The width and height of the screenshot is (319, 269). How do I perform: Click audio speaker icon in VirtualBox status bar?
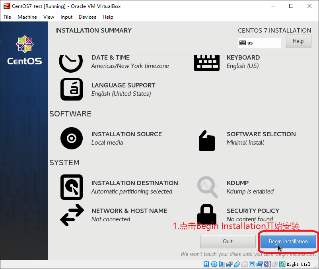click(222, 264)
